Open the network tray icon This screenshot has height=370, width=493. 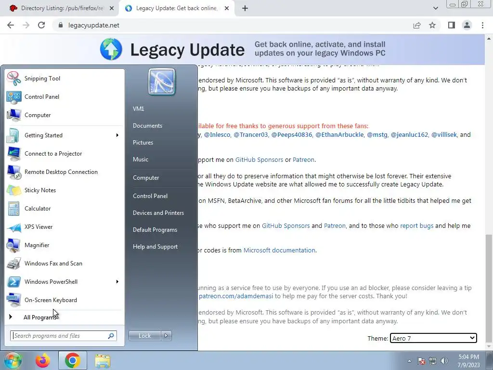(433, 360)
